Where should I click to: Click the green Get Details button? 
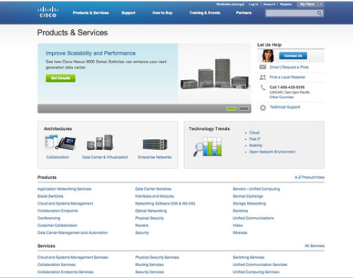(x=61, y=78)
